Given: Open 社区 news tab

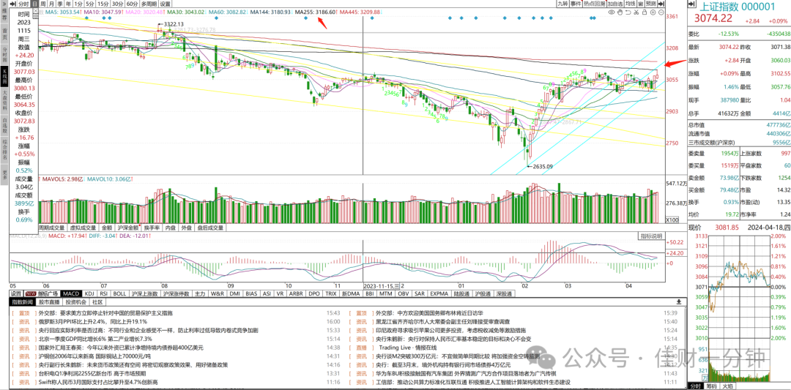Looking at the screenshot, I should tap(97, 302).
